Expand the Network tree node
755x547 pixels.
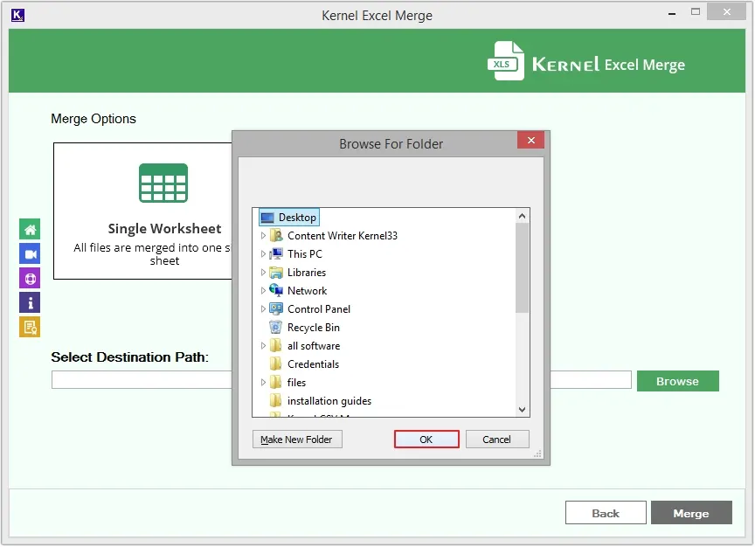[x=263, y=291]
